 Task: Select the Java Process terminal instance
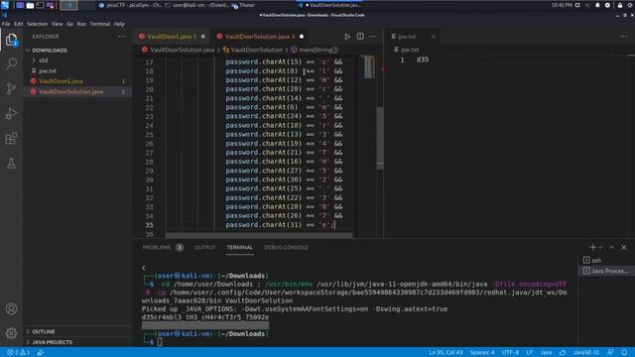tap(605, 271)
